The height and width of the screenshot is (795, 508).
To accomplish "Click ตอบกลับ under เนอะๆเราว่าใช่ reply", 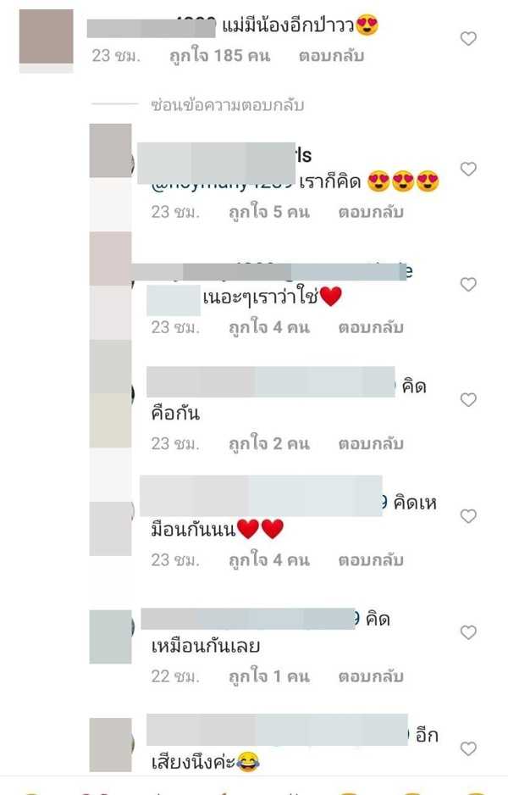I will coord(371,327).
